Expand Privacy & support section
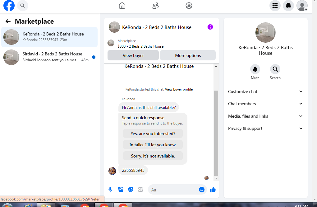 click(x=265, y=129)
